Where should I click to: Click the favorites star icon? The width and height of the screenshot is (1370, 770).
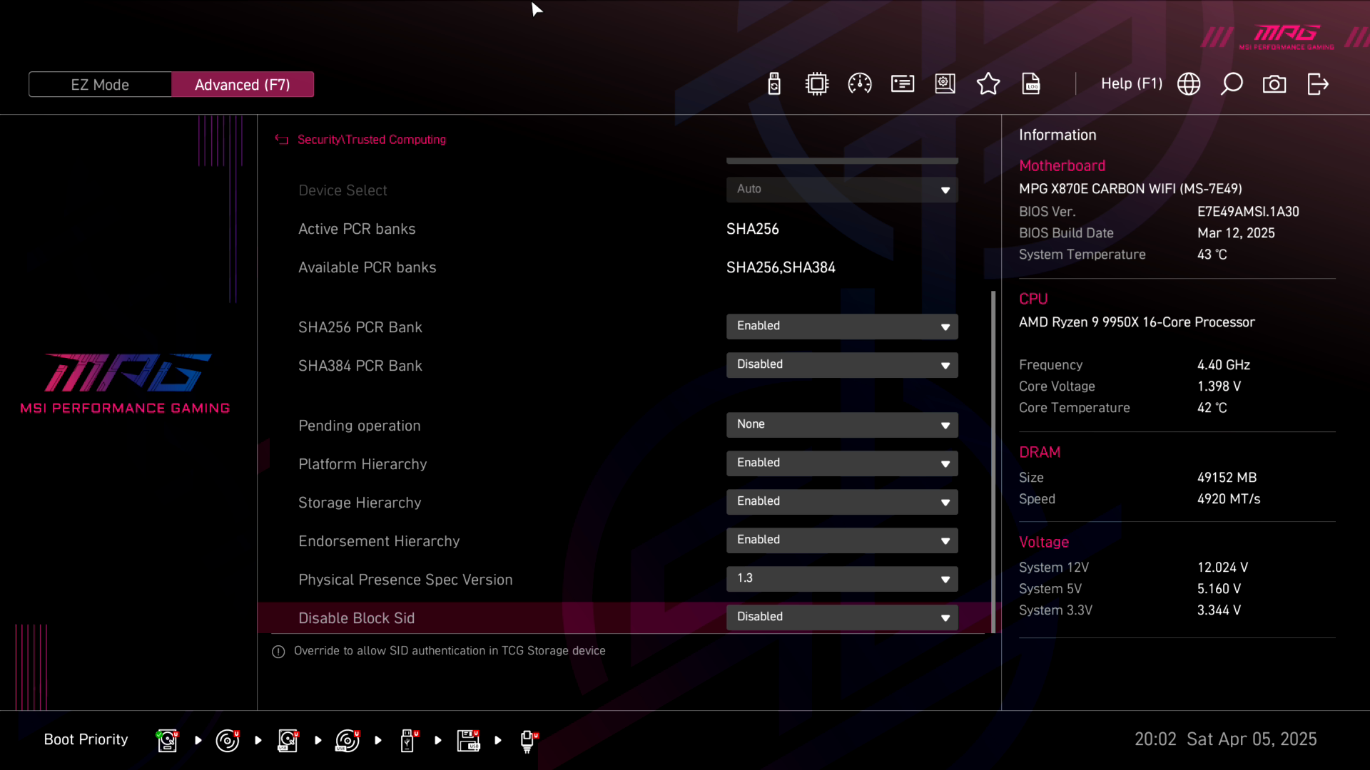point(988,84)
